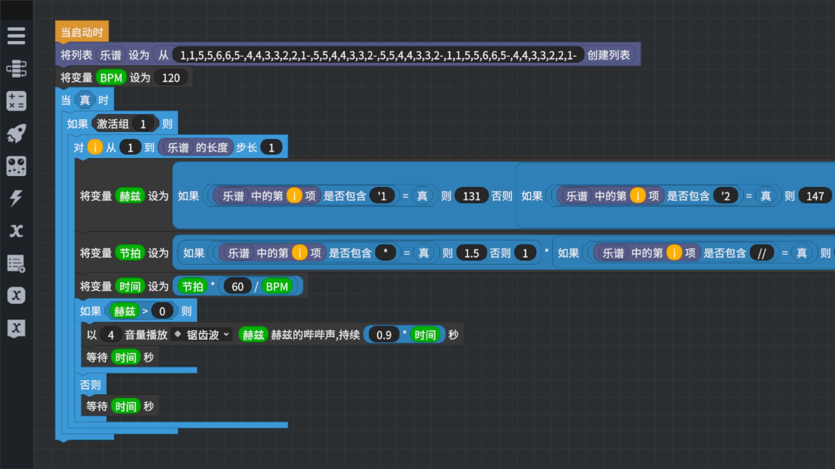Expand the 锯齿波 waveform dropdown
The image size is (835, 469).
[202, 335]
